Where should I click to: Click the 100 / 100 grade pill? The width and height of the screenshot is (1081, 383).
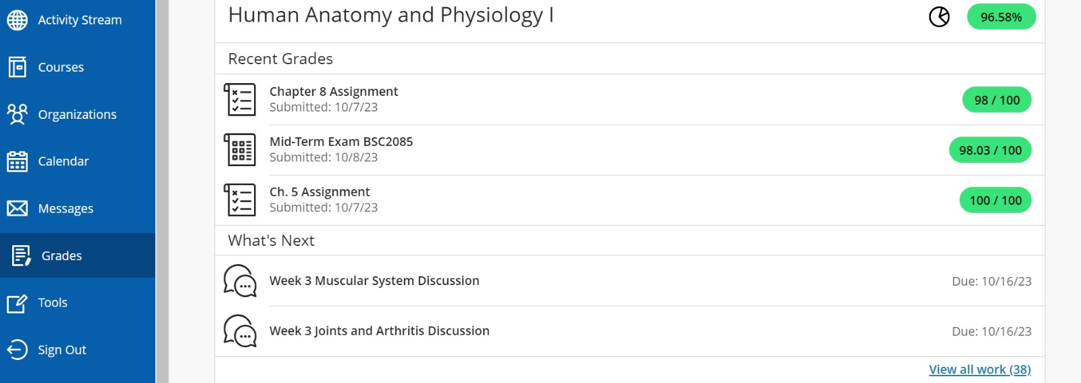(995, 201)
